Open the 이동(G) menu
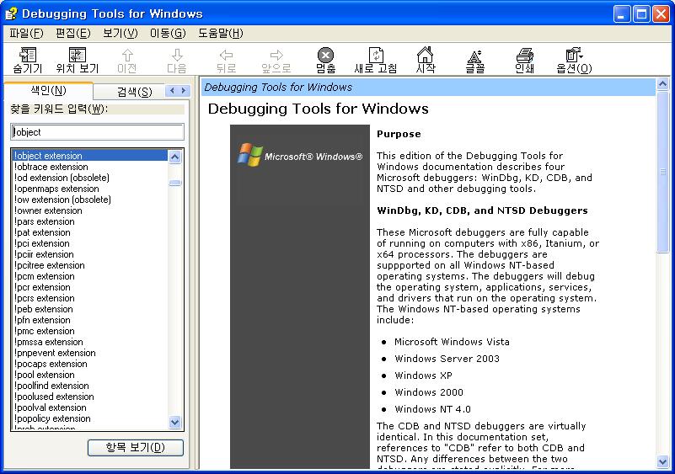Screen dimensions: 675x474 (168, 33)
